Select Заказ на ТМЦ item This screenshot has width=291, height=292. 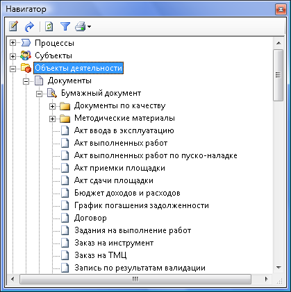click(x=101, y=255)
